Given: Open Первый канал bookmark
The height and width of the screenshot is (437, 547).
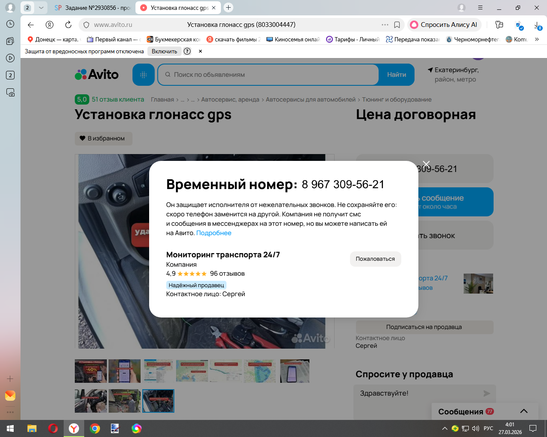Looking at the screenshot, I should click(114, 39).
